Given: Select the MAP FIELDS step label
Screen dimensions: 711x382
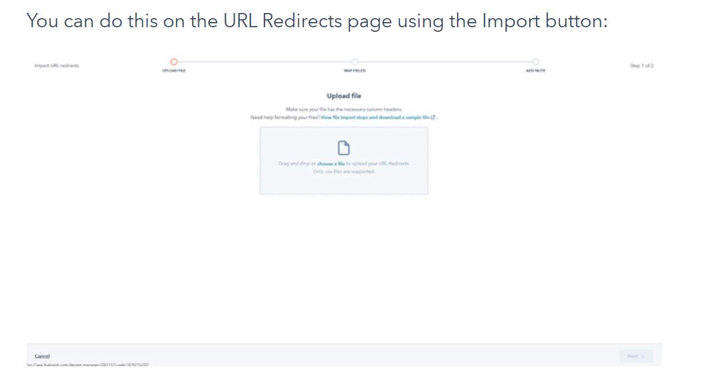Looking at the screenshot, I should [x=355, y=71].
